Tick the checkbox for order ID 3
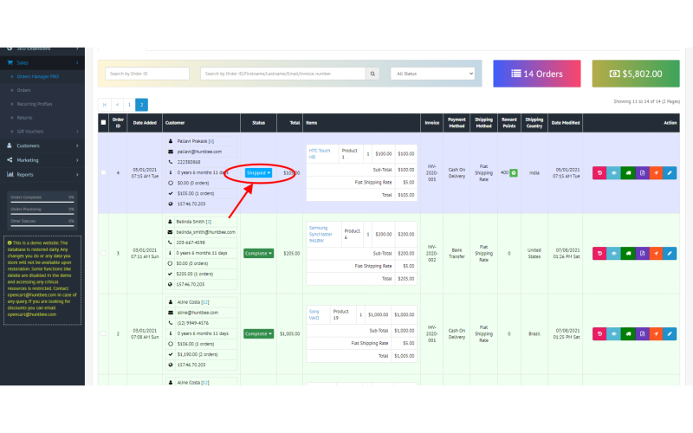The height and width of the screenshot is (433, 693). (x=103, y=253)
